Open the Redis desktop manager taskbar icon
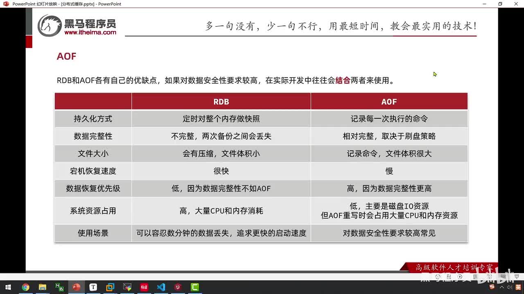 (x=178, y=287)
